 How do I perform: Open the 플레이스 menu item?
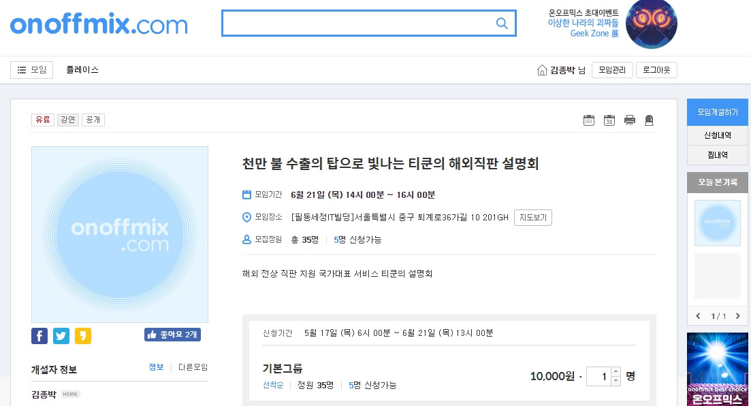82,70
